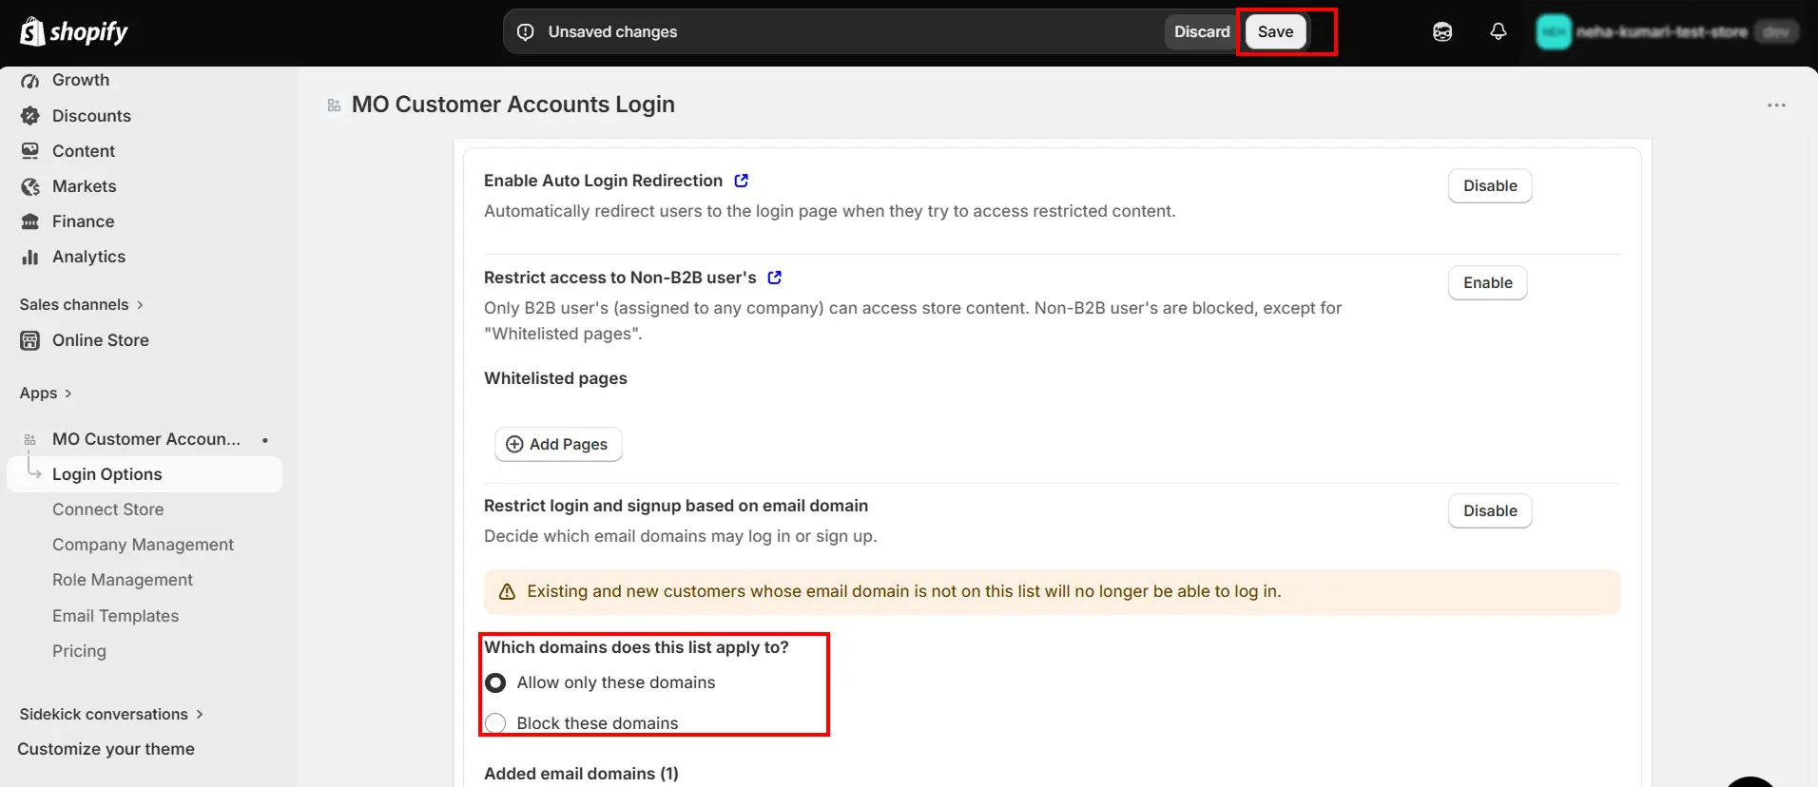The image size is (1818, 787).
Task: Open external link beside Restrict access to Non-B2B
Action: pyautogui.click(x=775, y=278)
